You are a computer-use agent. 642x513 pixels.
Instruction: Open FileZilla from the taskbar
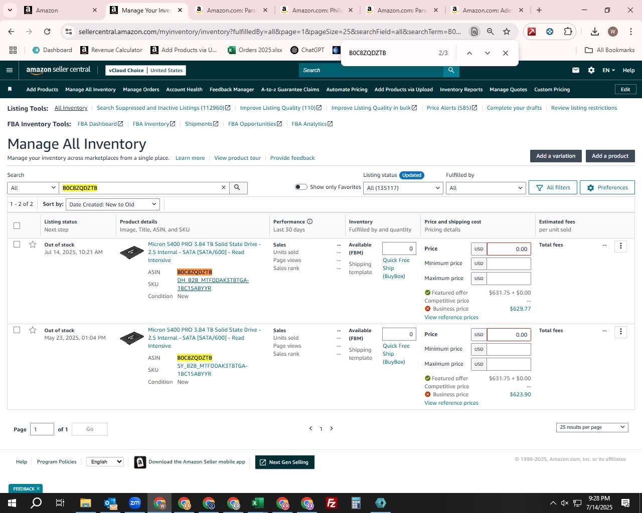click(331, 503)
